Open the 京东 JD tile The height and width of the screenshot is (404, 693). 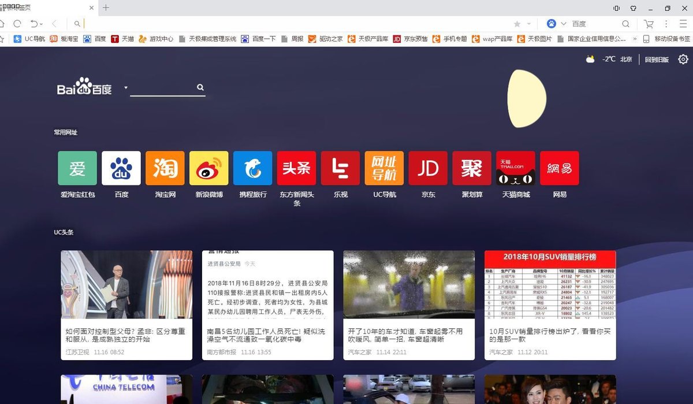click(x=428, y=168)
